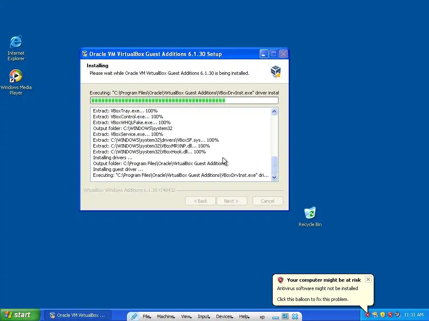Image resolution: width=429 pixels, height=321 pixels.
Task: Open the Input menu in the mini toolbar
Action: [204, 316]
